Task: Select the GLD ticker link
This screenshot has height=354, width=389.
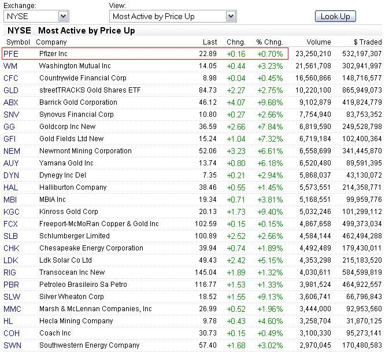Action: pos(11,90)
